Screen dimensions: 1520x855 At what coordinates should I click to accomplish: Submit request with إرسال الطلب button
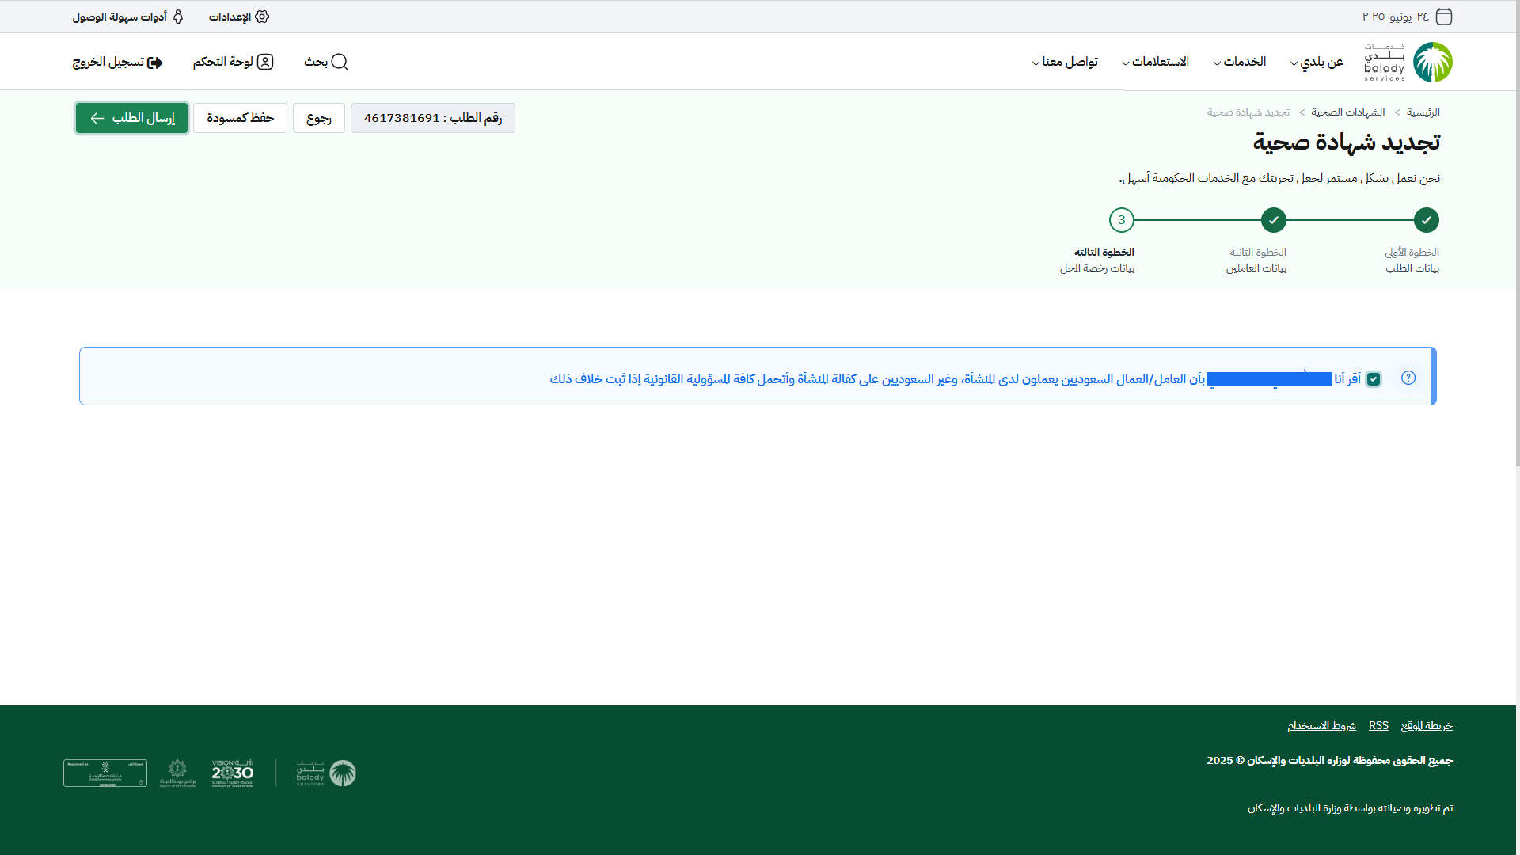131,118
